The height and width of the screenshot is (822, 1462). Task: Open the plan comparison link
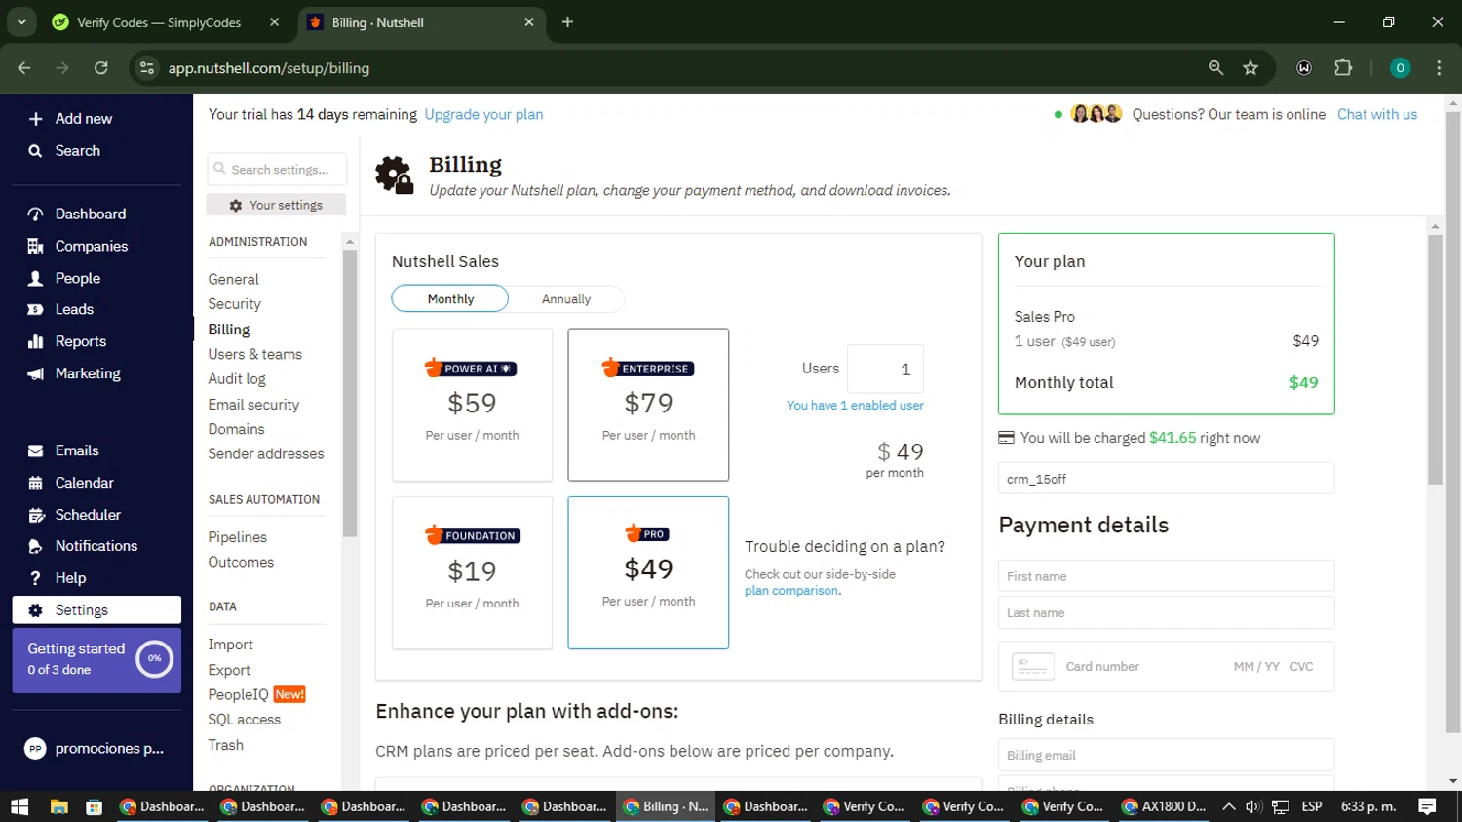pos(790,591)
